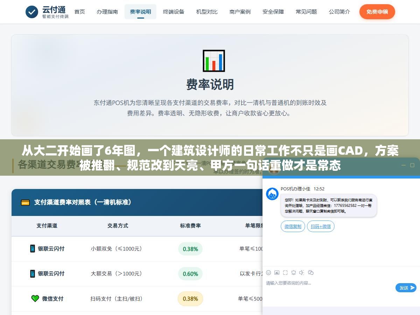Click the 微信支付 channel label
The image size is (420, 315).
click(x=53, y=299)
